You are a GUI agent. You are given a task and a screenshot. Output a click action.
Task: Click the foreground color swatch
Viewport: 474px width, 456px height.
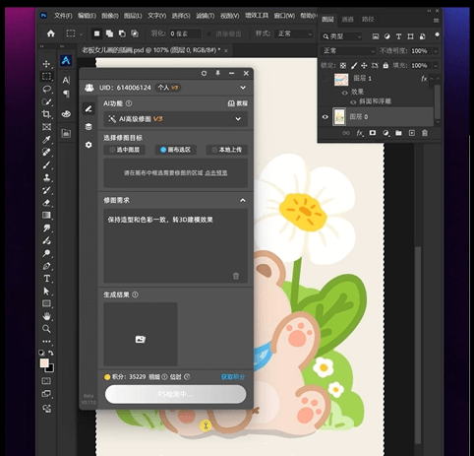point(44,362)
